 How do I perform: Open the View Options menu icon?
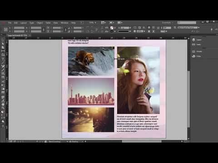point(103,23)
